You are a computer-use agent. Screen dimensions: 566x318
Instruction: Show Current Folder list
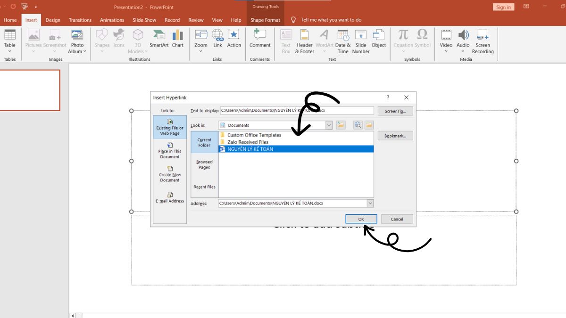(x=204, y=142)
